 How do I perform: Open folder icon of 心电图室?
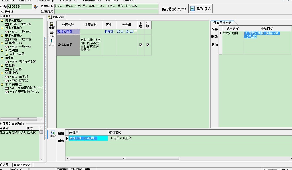[2, 50]
